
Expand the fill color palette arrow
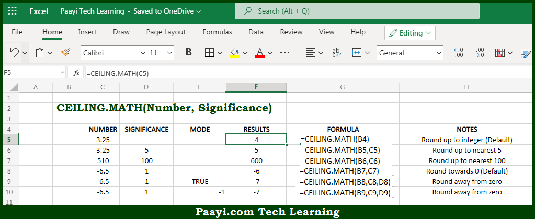[x=245, y=53]
